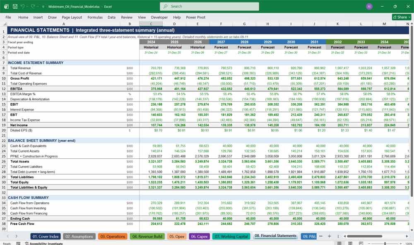This screenshot has height=245, width=414.
Task: Go to the 01. Cover Index sheet
Action: coord(46,236)
